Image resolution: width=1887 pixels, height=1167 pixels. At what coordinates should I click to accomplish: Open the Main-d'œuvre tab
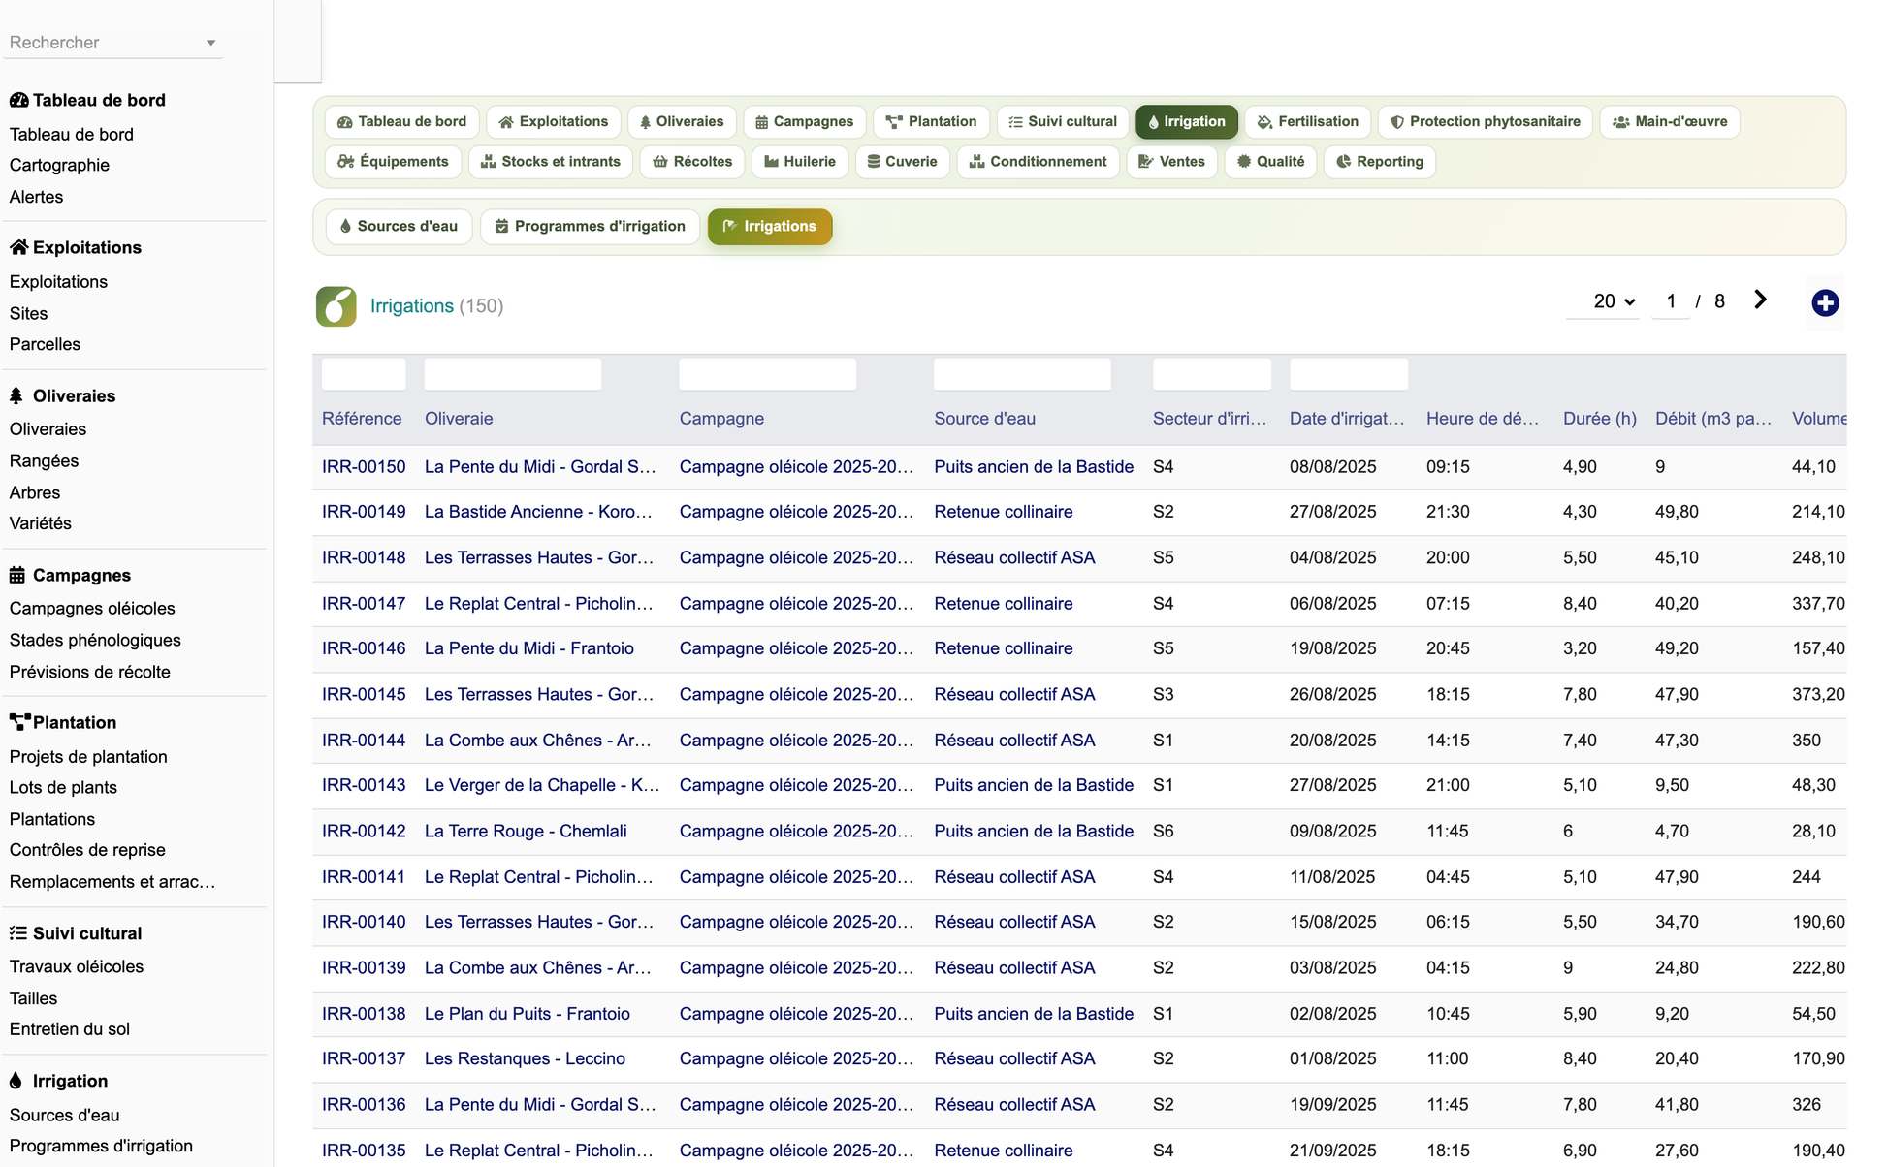[x=1669, y=121]
